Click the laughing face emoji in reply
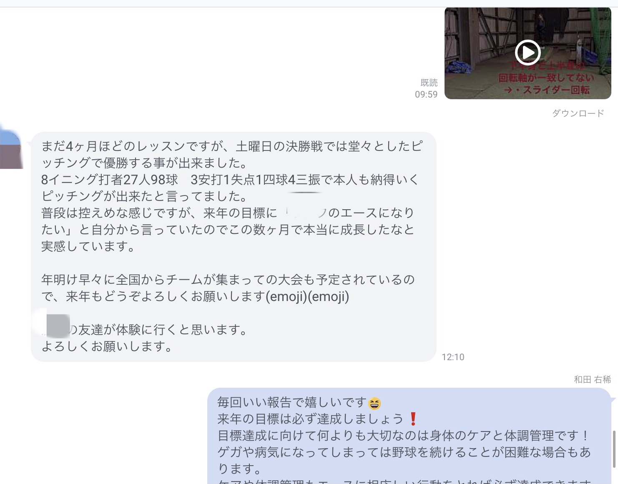 click(x=374, y=403)
